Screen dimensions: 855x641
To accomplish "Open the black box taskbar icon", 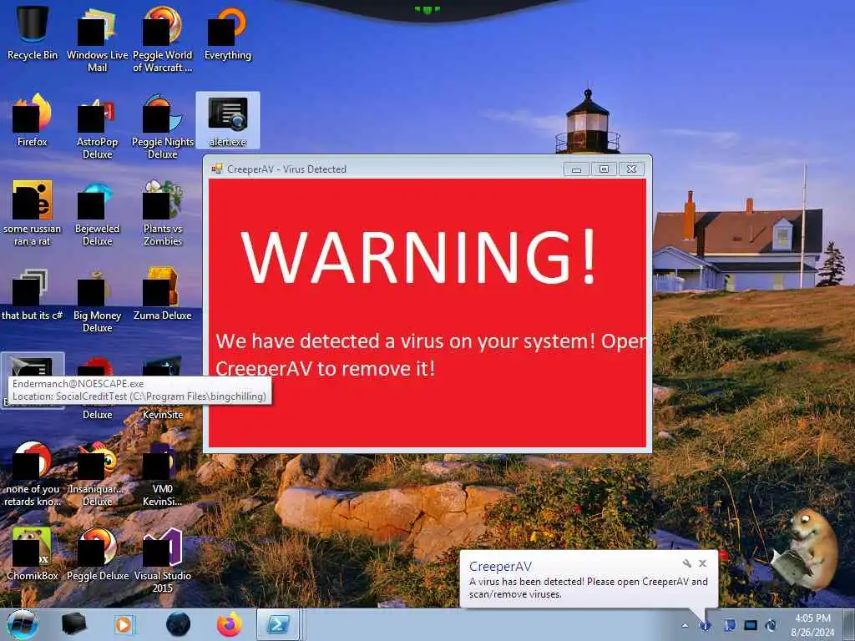I will click(x=73, y=624).
